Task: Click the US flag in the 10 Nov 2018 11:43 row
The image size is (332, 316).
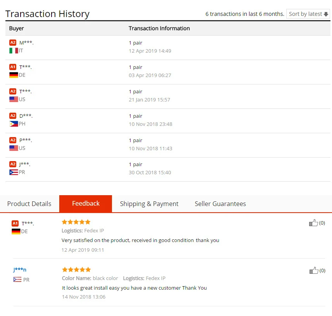Action: 14,148
